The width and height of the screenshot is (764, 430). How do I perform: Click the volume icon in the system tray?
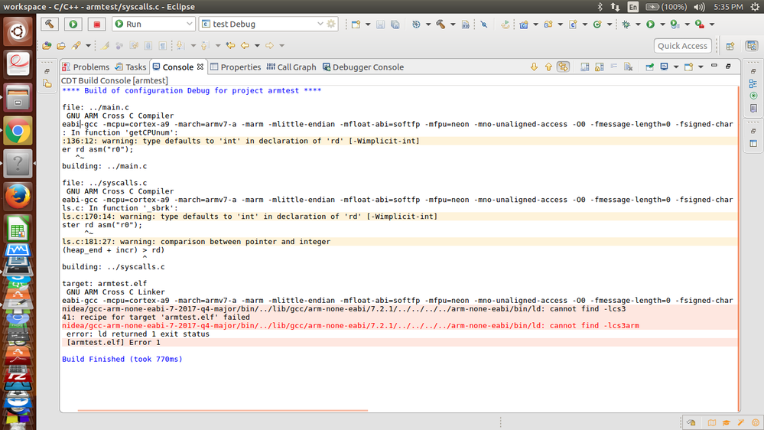[x=699, y=7]
